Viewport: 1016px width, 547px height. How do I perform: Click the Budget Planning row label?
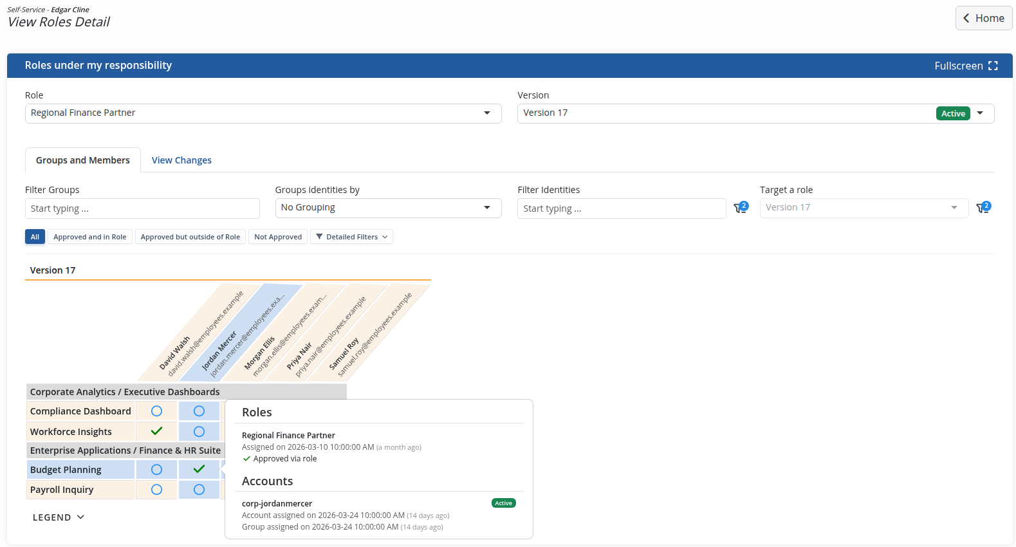[80, 470]
